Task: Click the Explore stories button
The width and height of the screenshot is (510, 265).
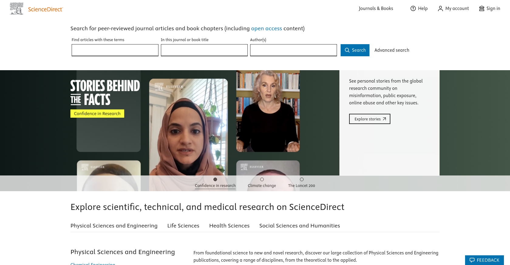Action: coord(370,119)
